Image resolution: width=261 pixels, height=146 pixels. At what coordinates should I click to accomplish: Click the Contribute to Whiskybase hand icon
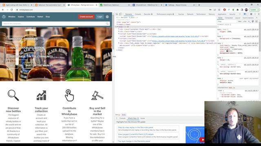[x=69, y=95]
